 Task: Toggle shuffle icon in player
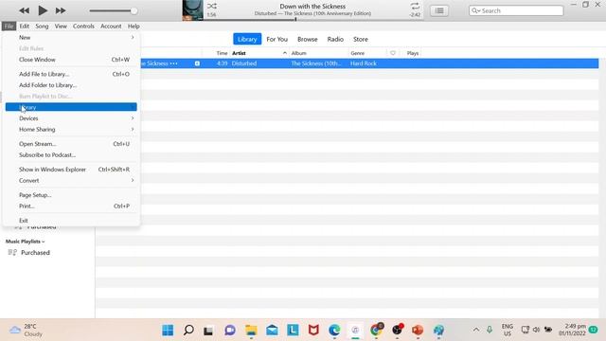click(212, 7)
